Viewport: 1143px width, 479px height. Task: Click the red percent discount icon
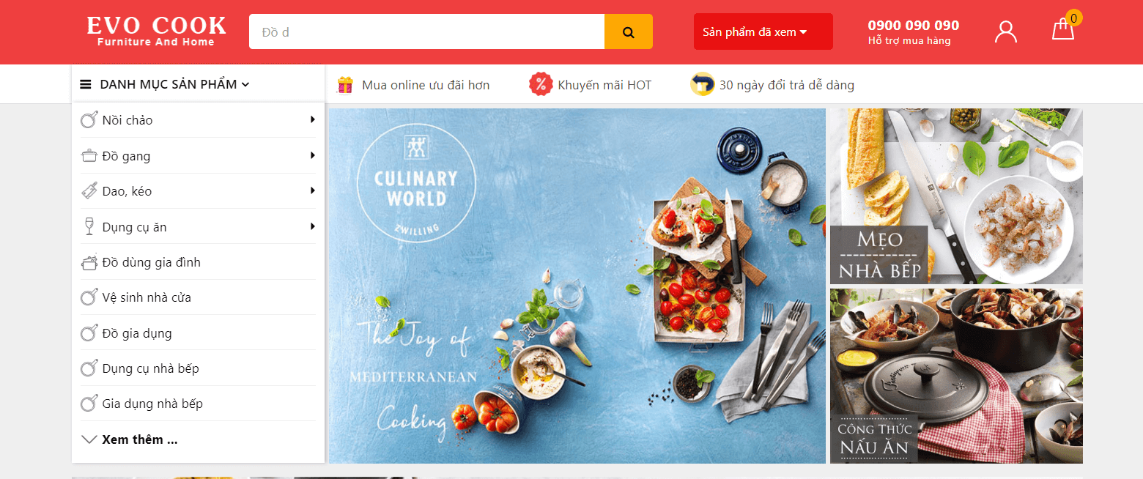pyautogui.click(x=541, y=85)
